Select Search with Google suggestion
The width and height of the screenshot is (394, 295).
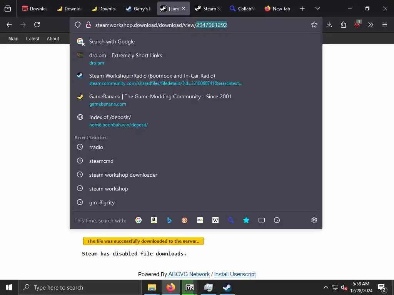point(196,41)
